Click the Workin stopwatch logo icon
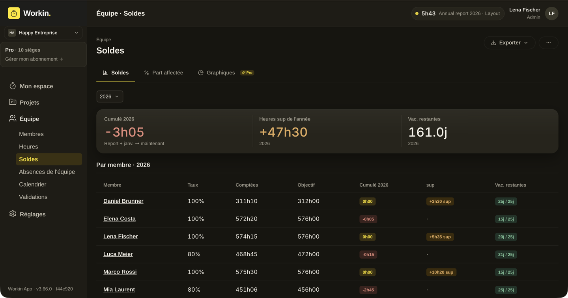Image resolution: width=568 pixels, height=298 pixels. (14, 13)
